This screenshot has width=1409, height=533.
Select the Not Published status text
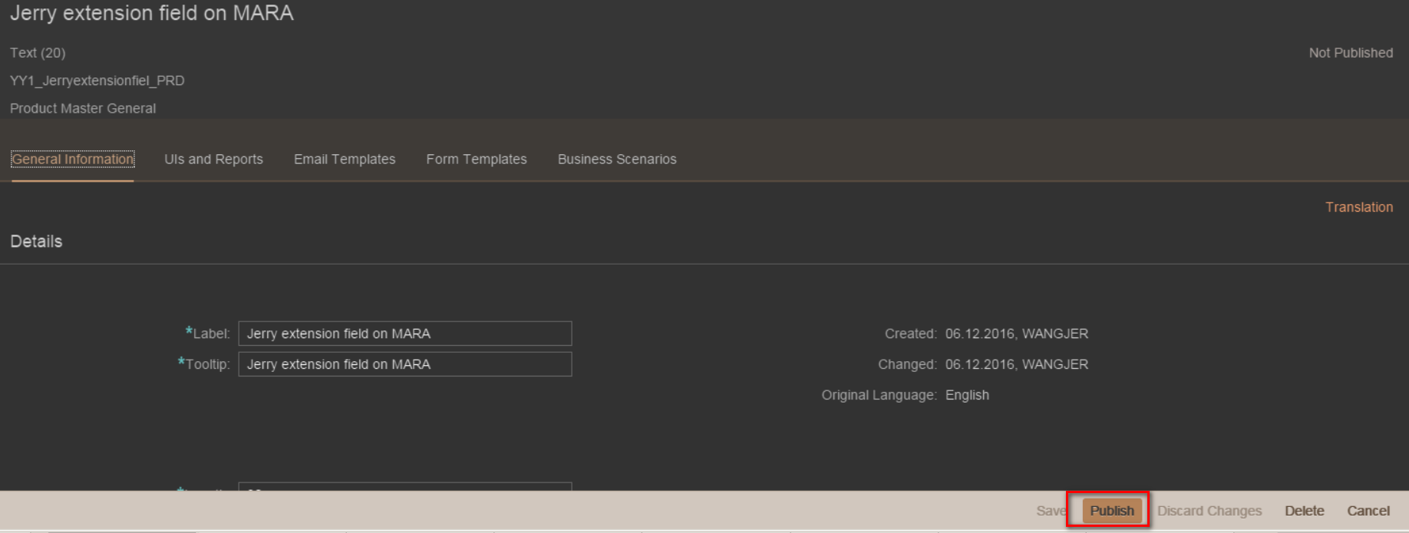(1351, 53)
